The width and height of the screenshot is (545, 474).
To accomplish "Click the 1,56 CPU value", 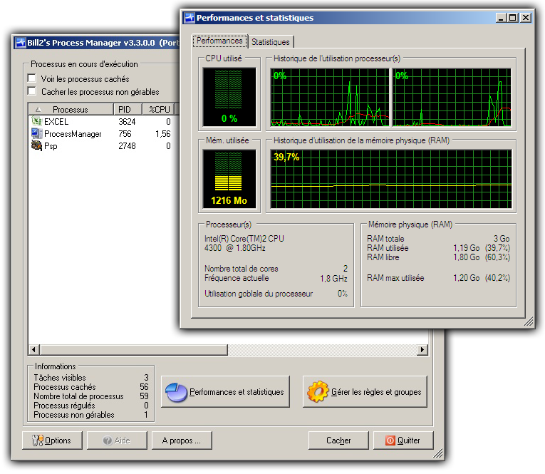I will click(x=163, y=134).
